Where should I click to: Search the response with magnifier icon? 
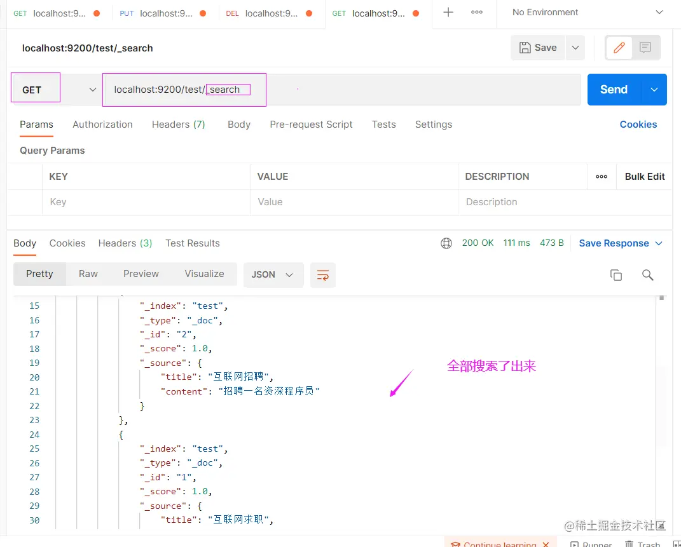pyautogui.click(x=647, y=275)
